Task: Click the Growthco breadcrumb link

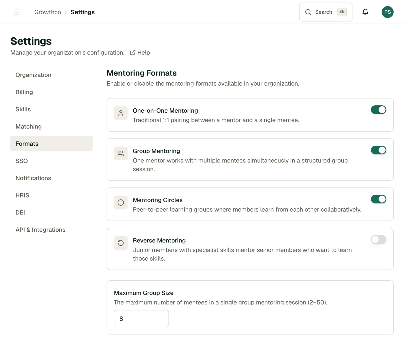Action: coord(48,12)
